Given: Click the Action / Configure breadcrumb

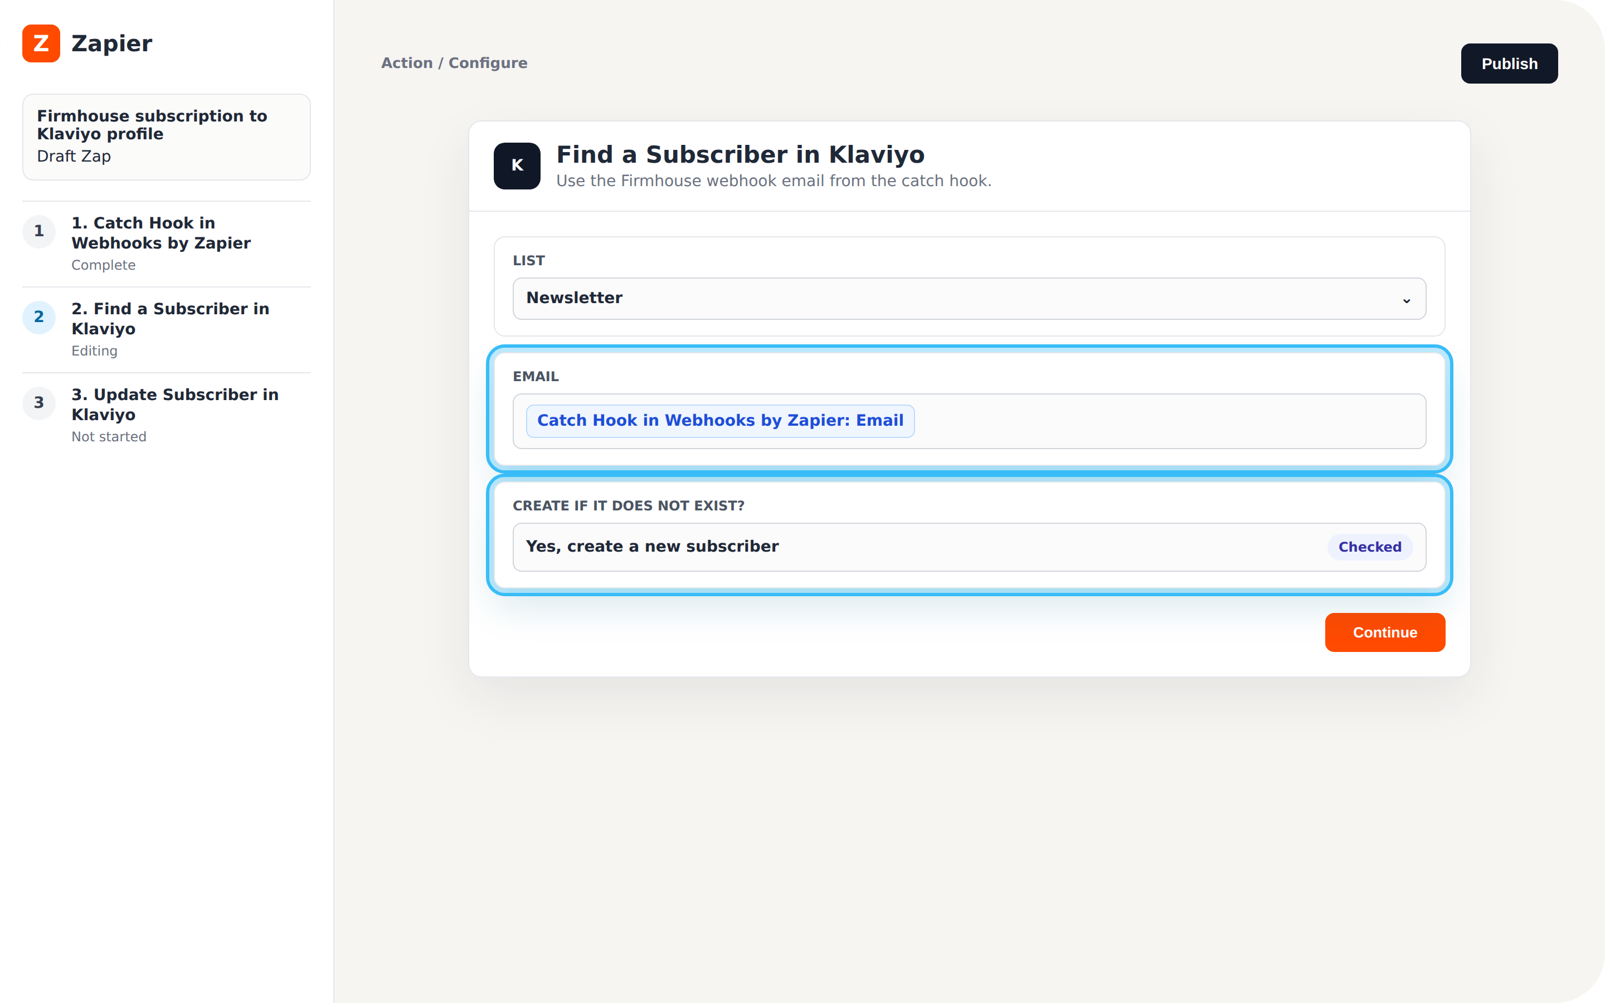Looking at the screenshot, I should pos(454,63).
